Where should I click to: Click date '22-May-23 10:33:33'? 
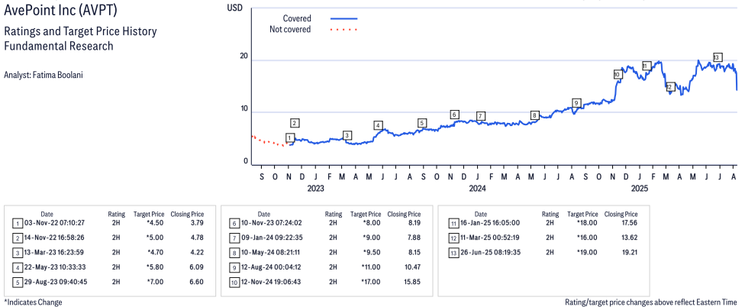tap(56, 267)
